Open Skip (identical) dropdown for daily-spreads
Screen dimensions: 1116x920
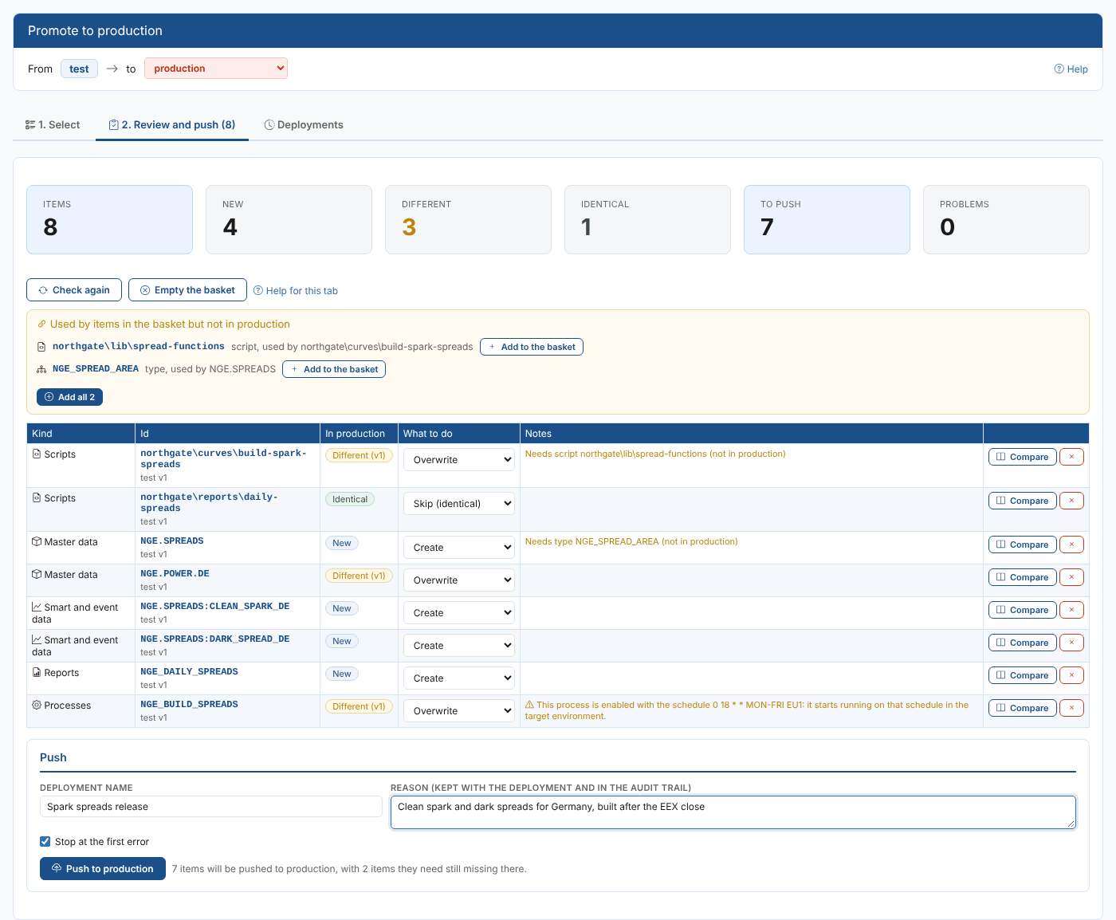(459, 504)
